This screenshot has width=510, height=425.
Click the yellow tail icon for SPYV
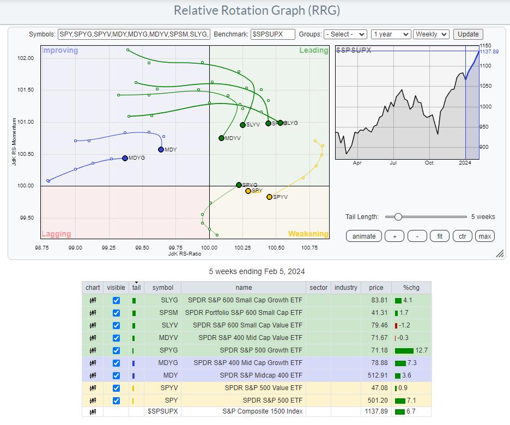tap(134, 388)
